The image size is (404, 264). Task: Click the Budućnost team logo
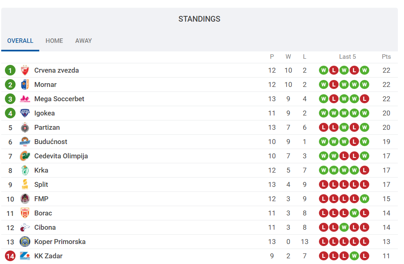pos(25,142)
